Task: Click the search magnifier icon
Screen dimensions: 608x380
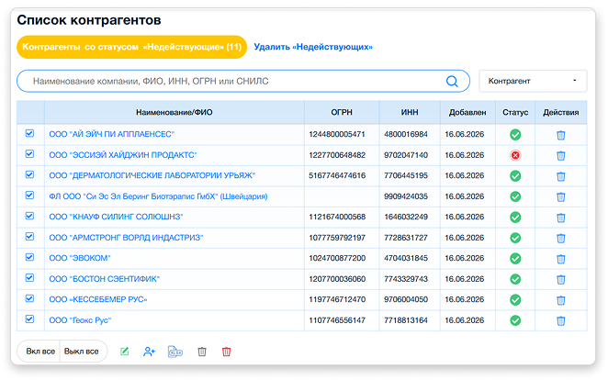Action: [x=452, y=82]
